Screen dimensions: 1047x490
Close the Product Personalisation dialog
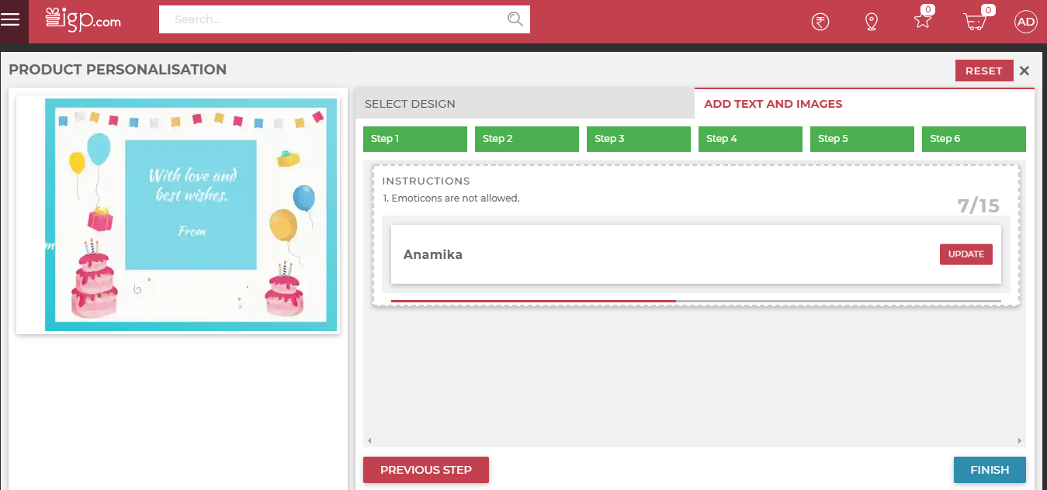(x=1024, y=71)
